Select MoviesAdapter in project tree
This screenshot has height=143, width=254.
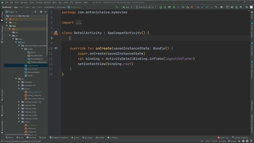pyautogui.click(x=32, y=72)
